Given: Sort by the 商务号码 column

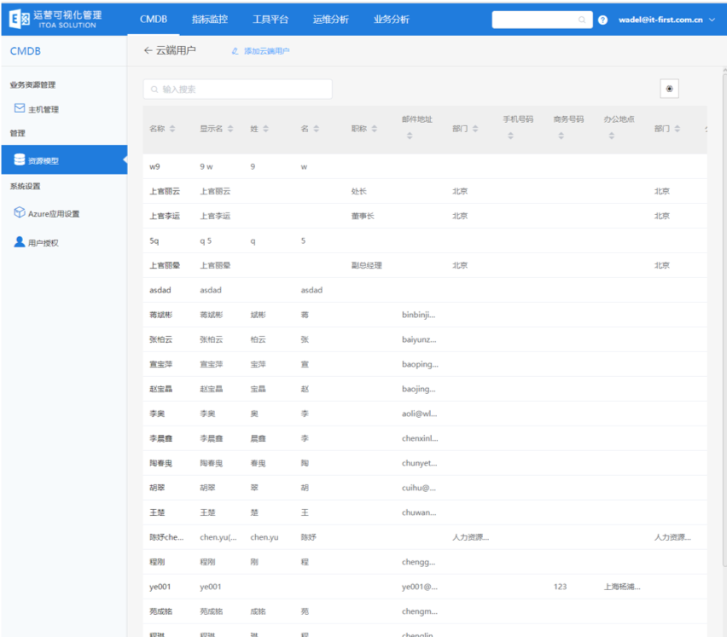Looking at the screenshot, I should coord(561,136).
